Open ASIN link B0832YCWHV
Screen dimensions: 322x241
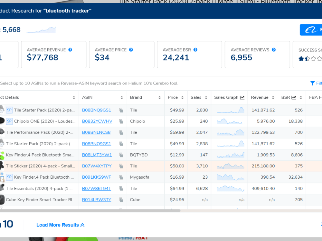tap(97, 121)
